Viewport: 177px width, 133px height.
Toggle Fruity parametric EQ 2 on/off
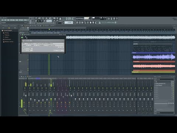(172, 83)
